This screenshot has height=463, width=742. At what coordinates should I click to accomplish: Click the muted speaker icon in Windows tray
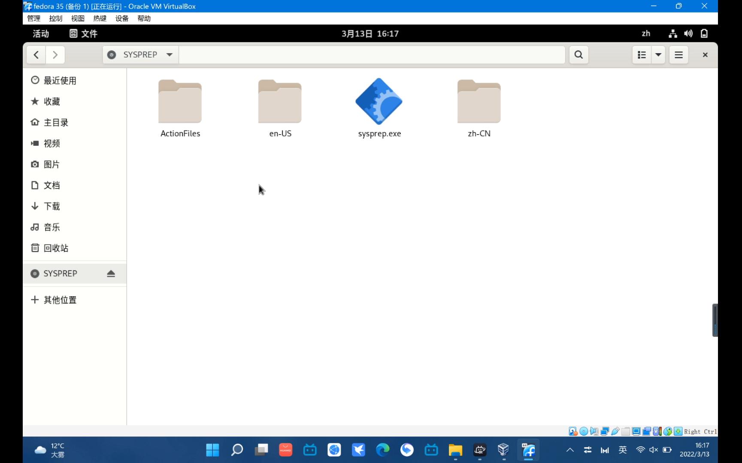click(654, 450)
